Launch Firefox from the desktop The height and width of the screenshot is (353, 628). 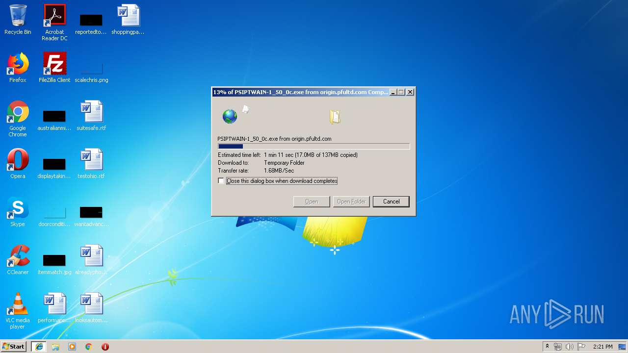(18, 68)
